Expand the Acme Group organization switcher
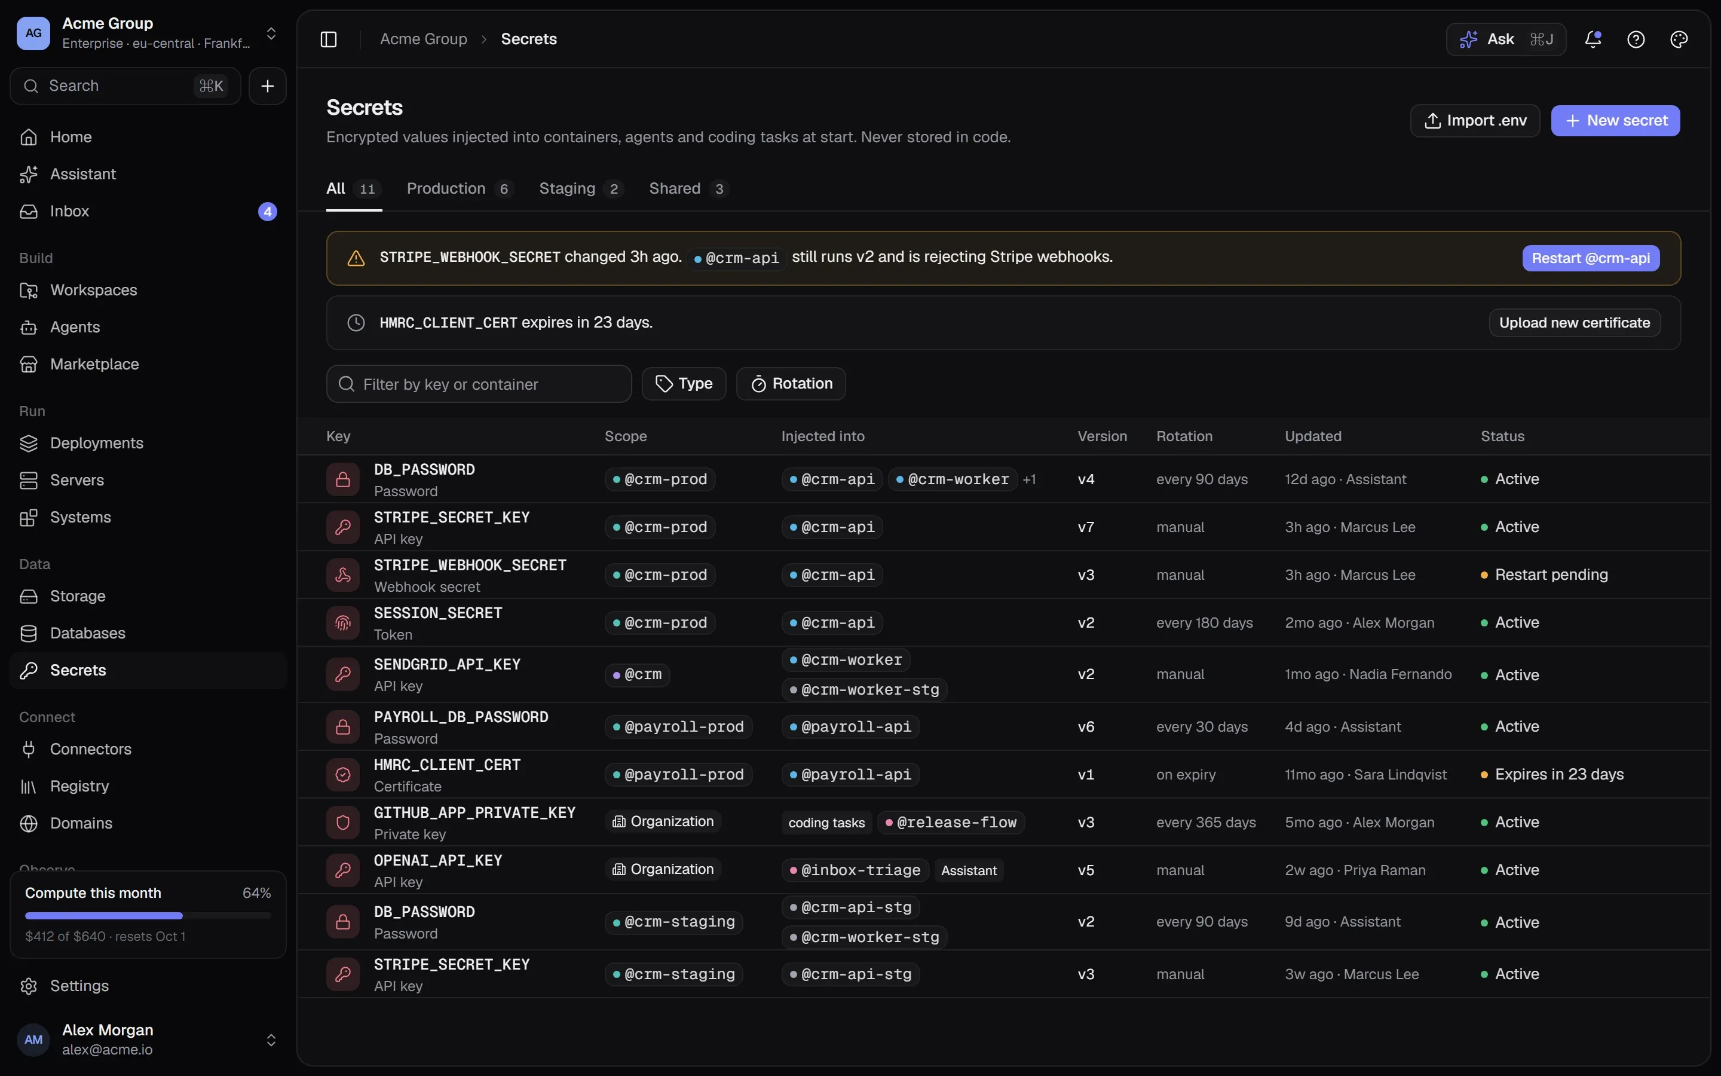Viewport: 1721px width, 1076px height. 148,33
